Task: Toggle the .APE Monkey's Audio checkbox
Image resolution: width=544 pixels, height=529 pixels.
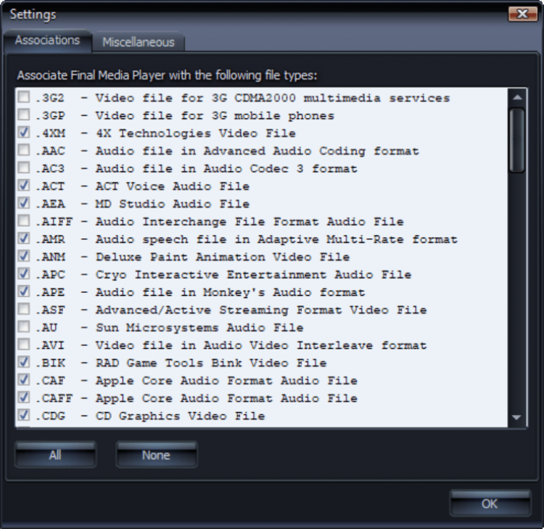Action: (25, 292)
